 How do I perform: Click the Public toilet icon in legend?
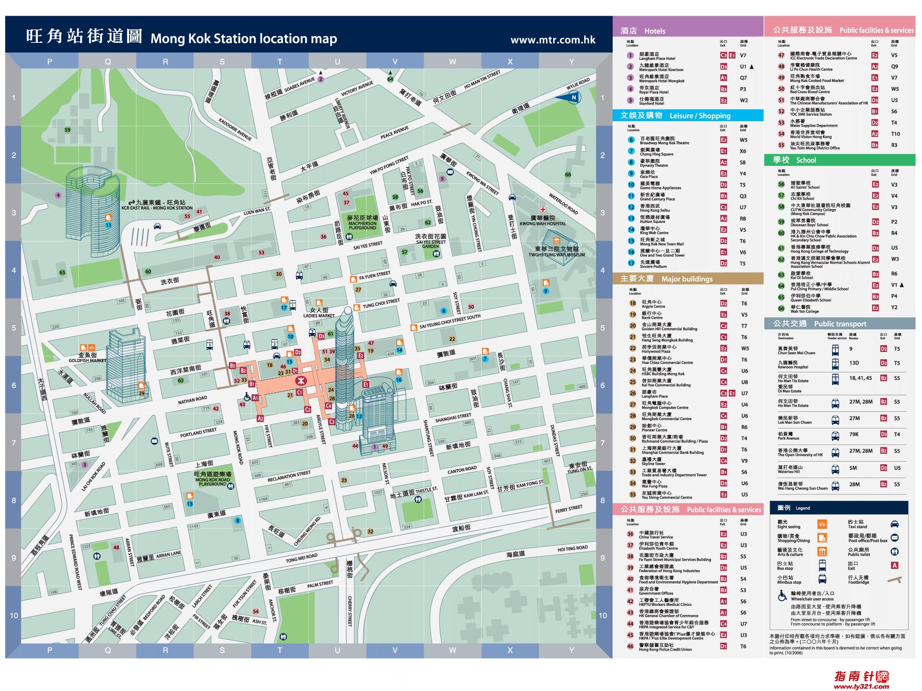click(x=894, y=551)
